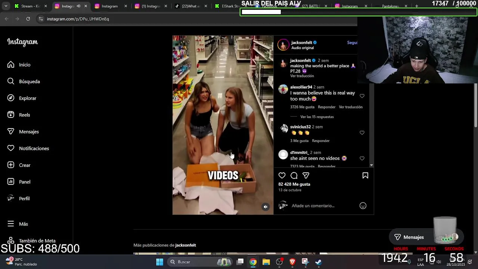Click the page vertical scrollbar thumb
Viewport: 478px width, 269px height.
(476, 105)
